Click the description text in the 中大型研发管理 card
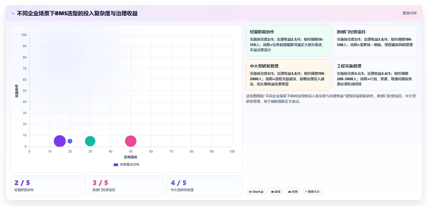Viewport: 428px width, 206px height. pyautogui.click(x=288, y=79)
